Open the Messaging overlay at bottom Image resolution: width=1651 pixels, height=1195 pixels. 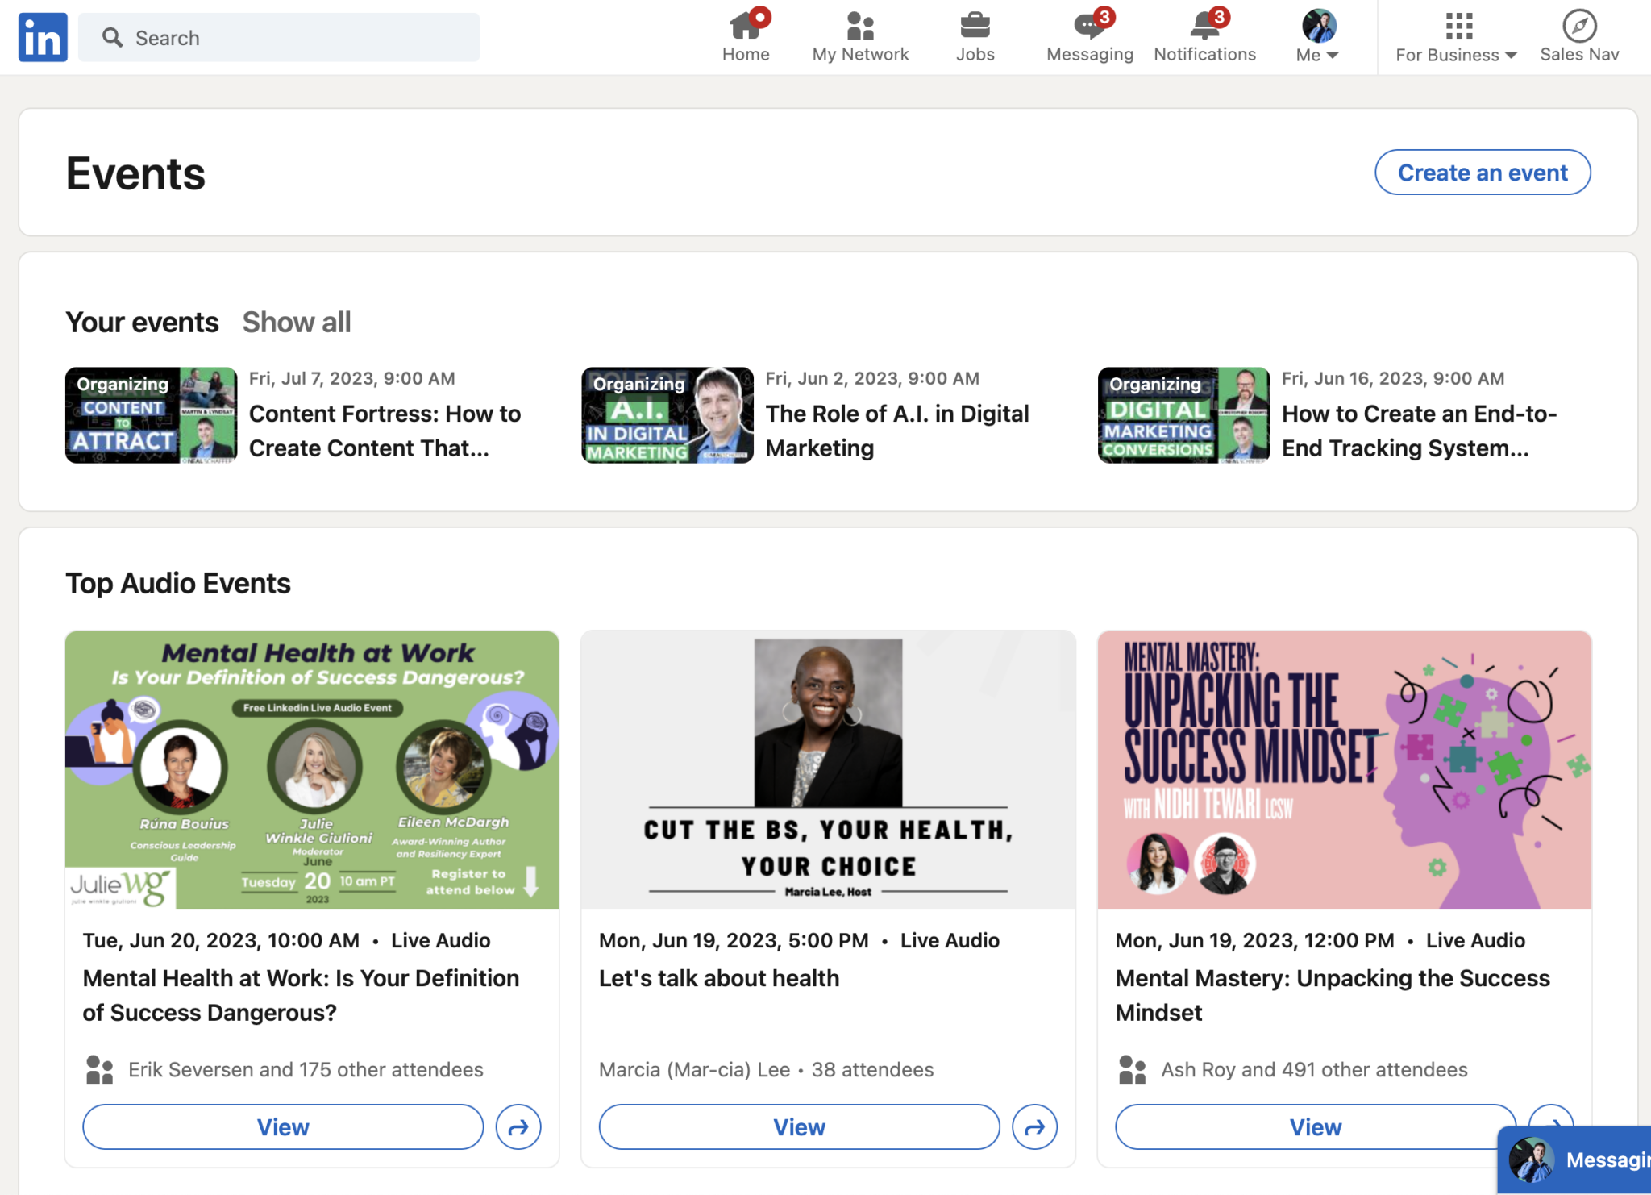(1574, 1160)
